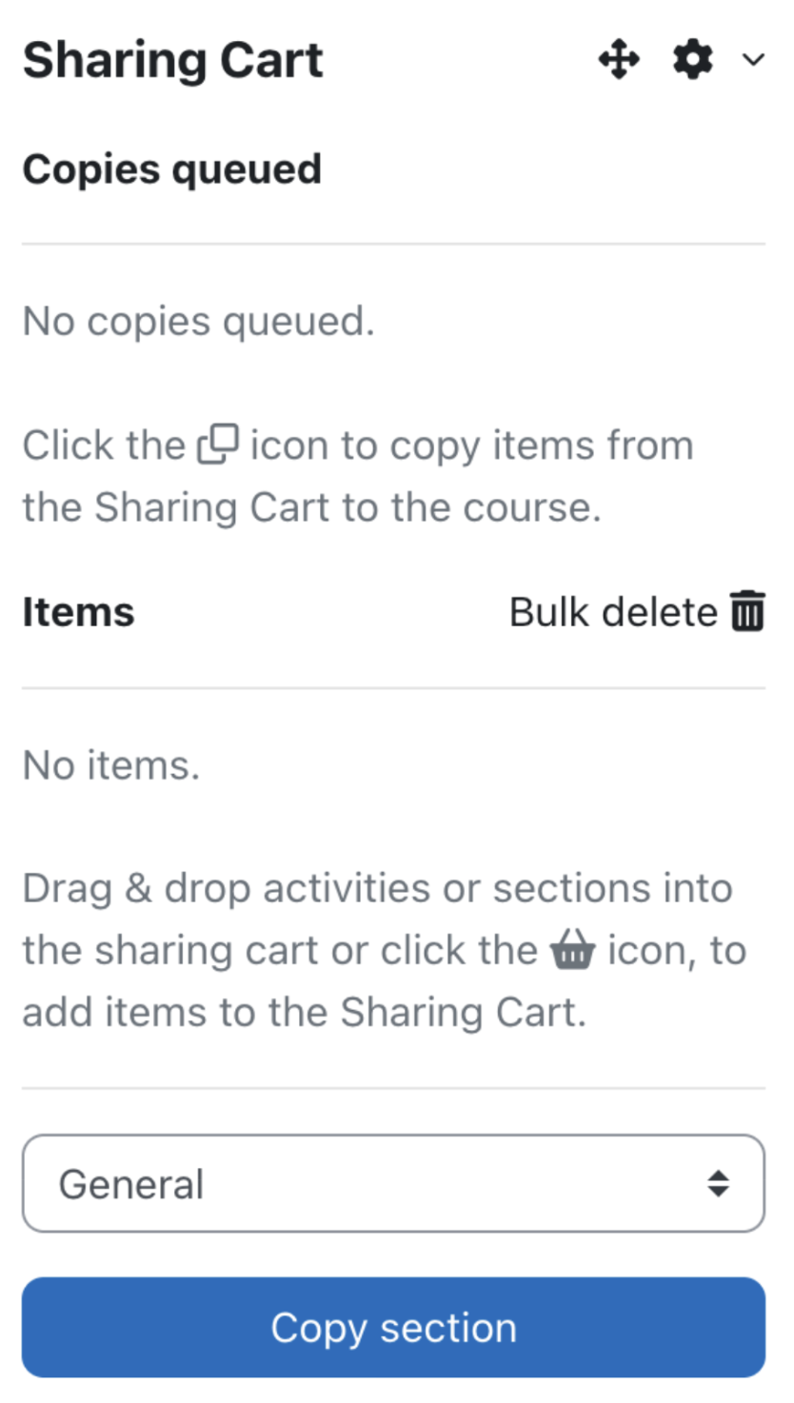Click the Sharing Cart title
794x1403 pixels.
(x=173, y=59)
